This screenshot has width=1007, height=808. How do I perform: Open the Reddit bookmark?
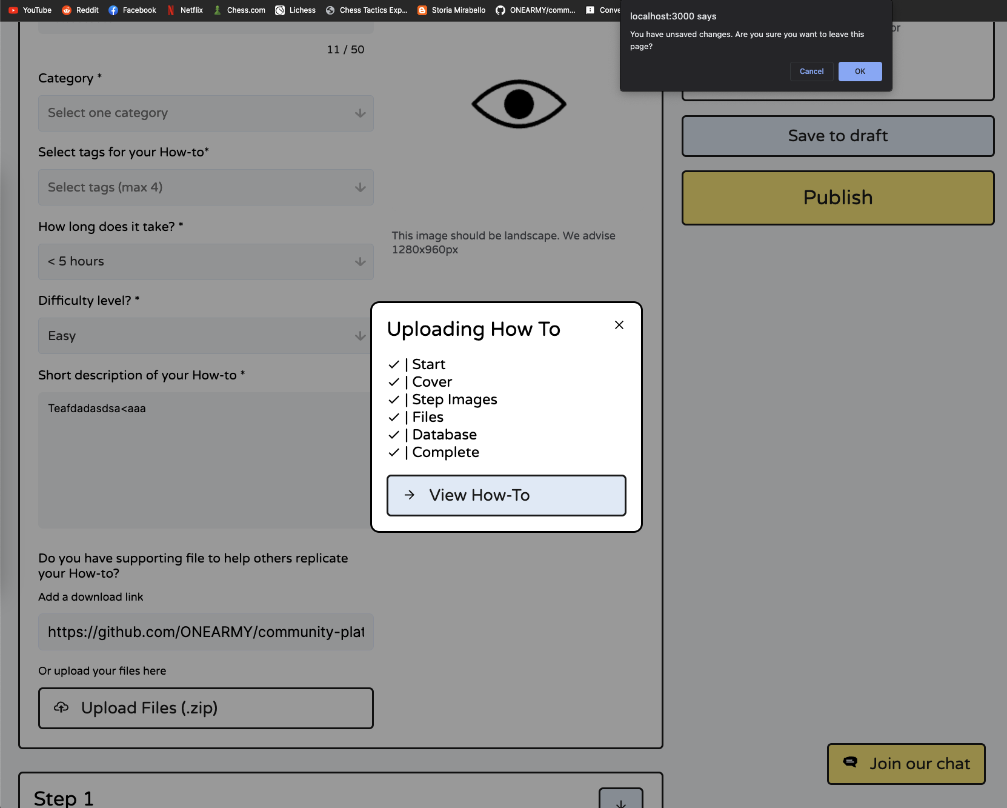(x=80, y=10)
